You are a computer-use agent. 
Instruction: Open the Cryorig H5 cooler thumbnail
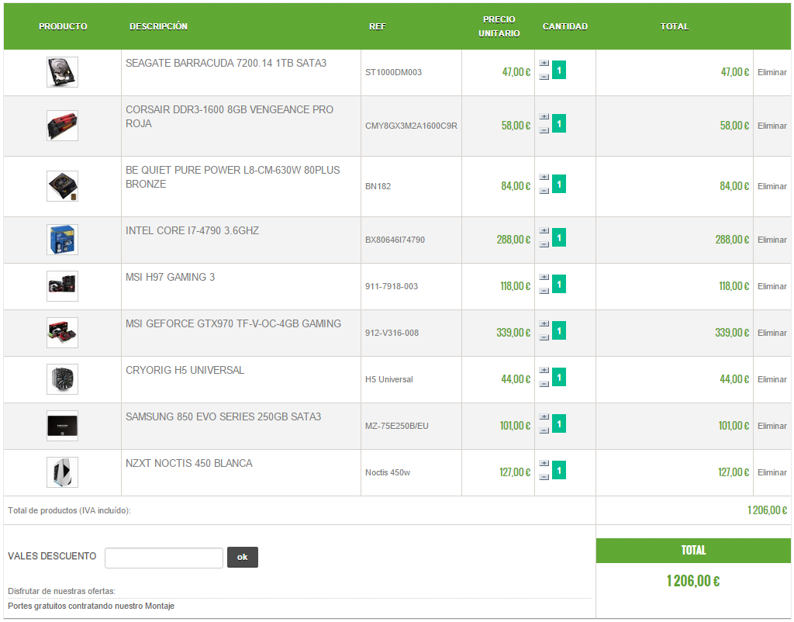point(62,379)
